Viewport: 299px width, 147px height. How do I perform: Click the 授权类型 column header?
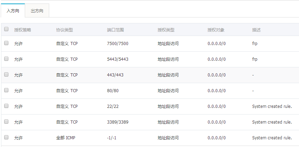pyautogui.click(x=166, y=30)
